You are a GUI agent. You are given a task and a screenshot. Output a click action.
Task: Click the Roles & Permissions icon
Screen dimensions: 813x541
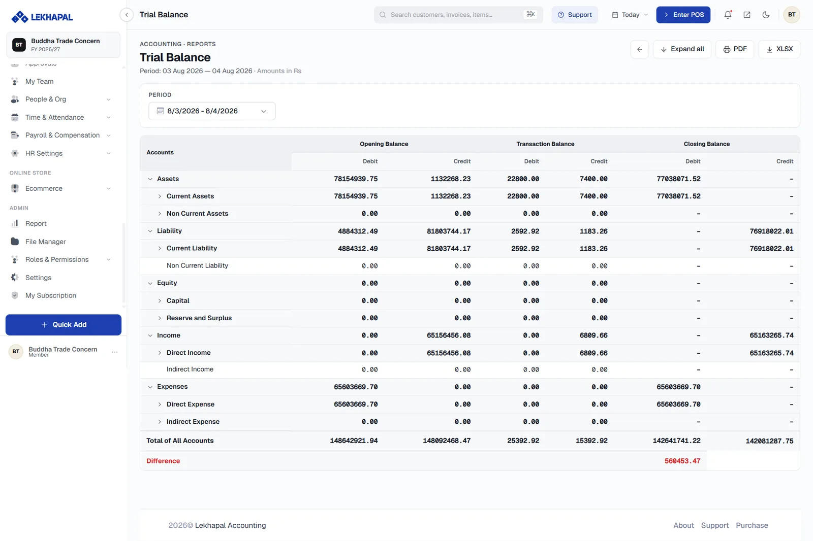[x=15, y=259]
